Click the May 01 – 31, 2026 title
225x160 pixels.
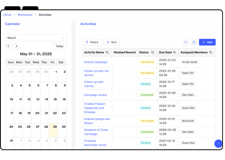36,54
